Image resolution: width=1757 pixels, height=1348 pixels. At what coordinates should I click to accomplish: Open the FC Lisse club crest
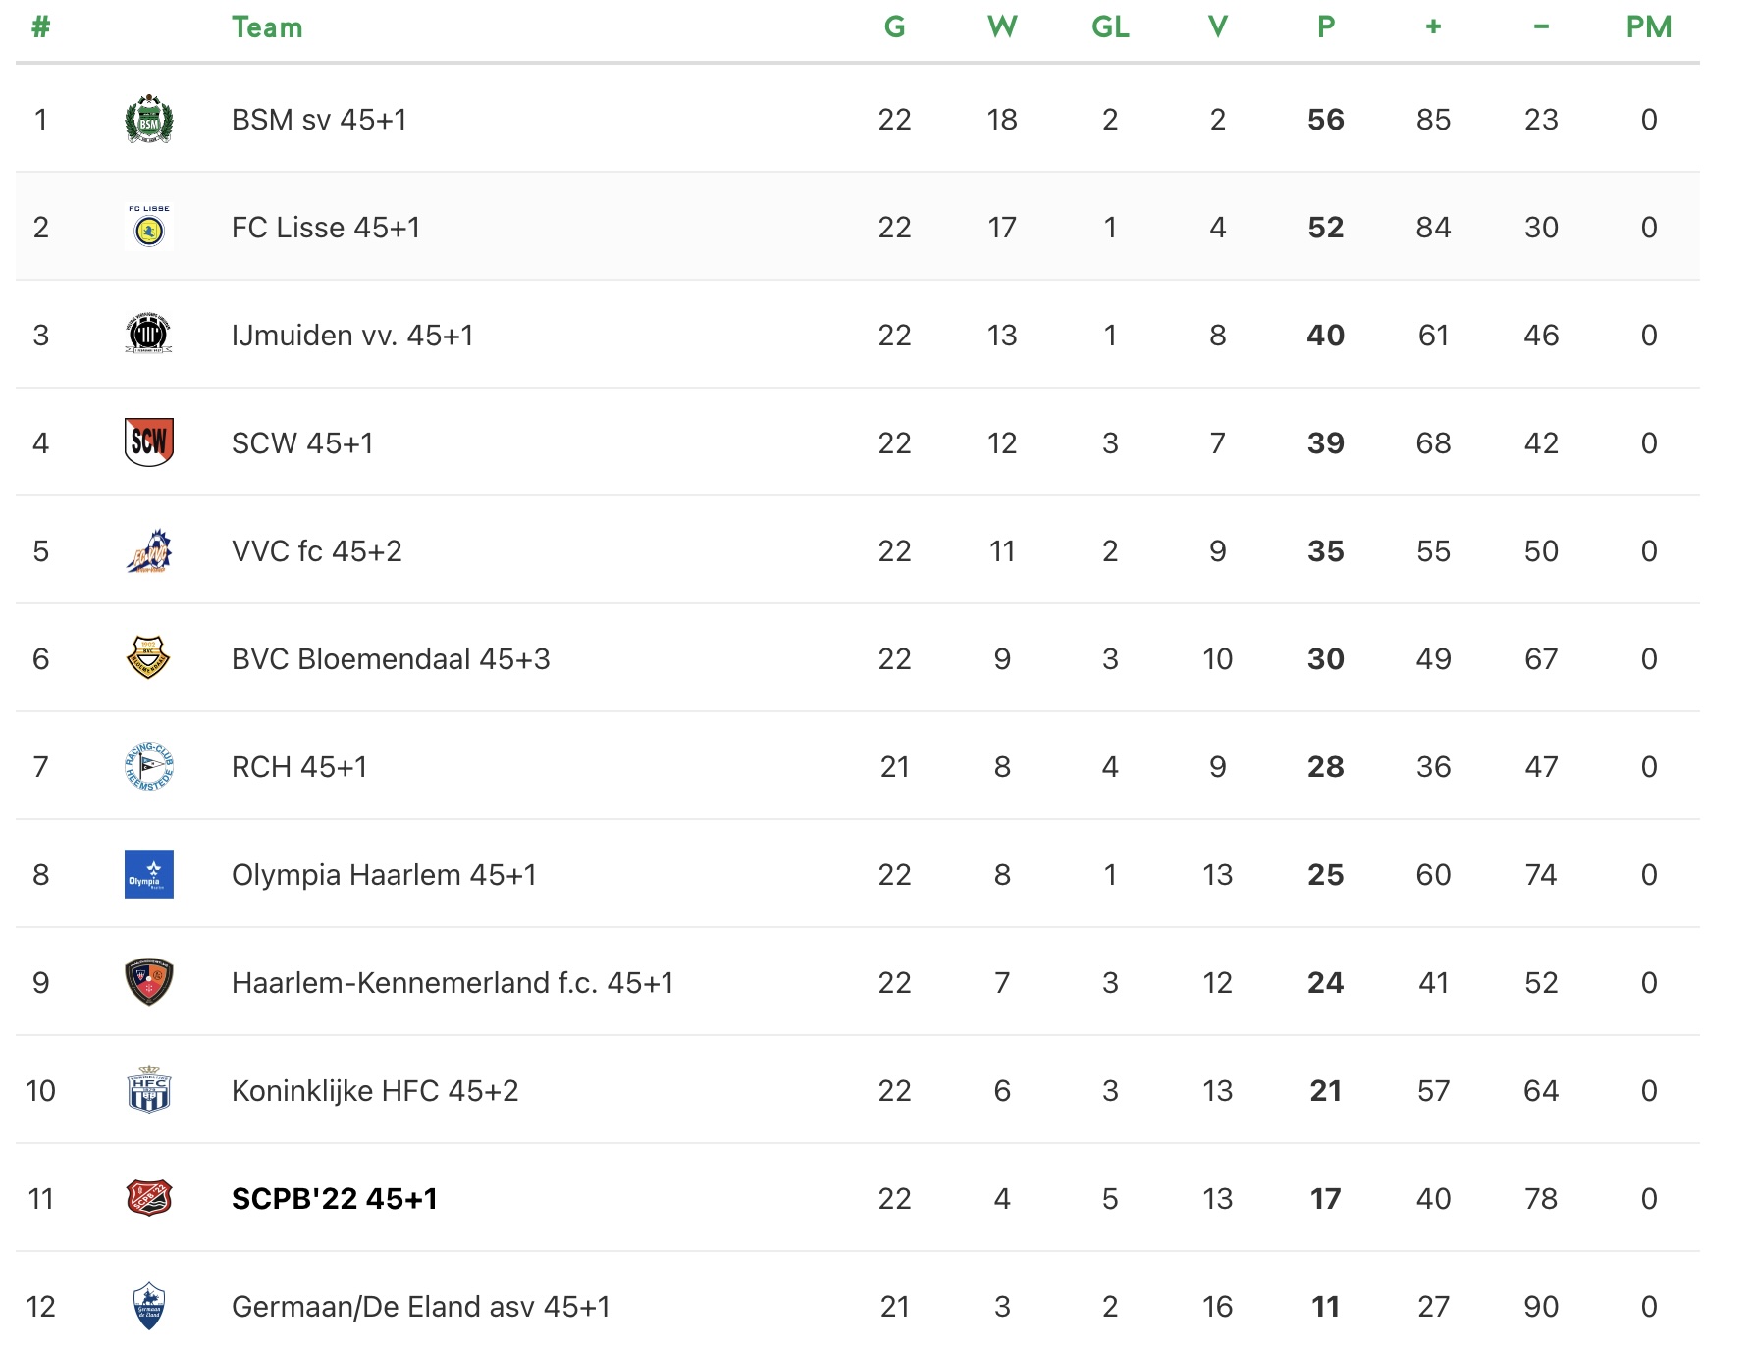[149, 227]
